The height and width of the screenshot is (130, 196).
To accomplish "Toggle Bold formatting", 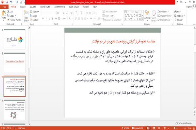I will click(43, 19).
